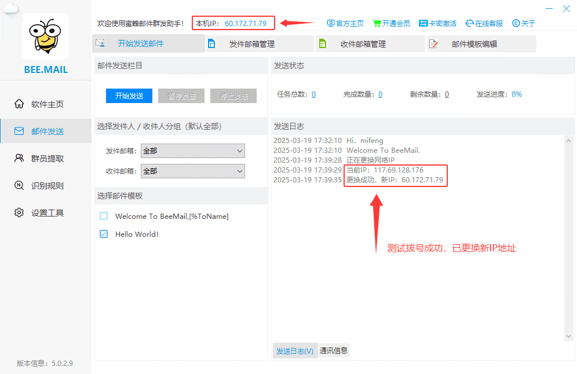Click the mail icon on 开始发送邮件 tab
This screenshot has width=577, height=374.
100,43
